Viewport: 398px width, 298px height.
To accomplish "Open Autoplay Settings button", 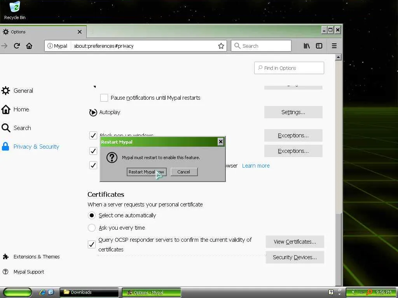I will point(293,112).
